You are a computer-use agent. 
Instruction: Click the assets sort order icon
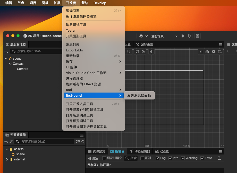tap(11, 142)
